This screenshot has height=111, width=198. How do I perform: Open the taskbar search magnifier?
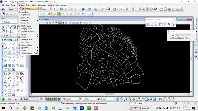click(x=11, y=108)
